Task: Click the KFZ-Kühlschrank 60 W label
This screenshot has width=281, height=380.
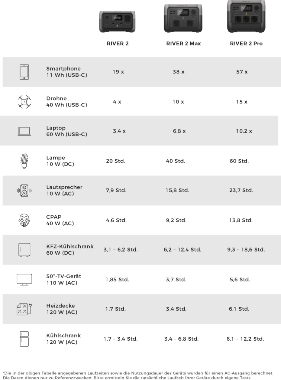Action: [70, 250]
